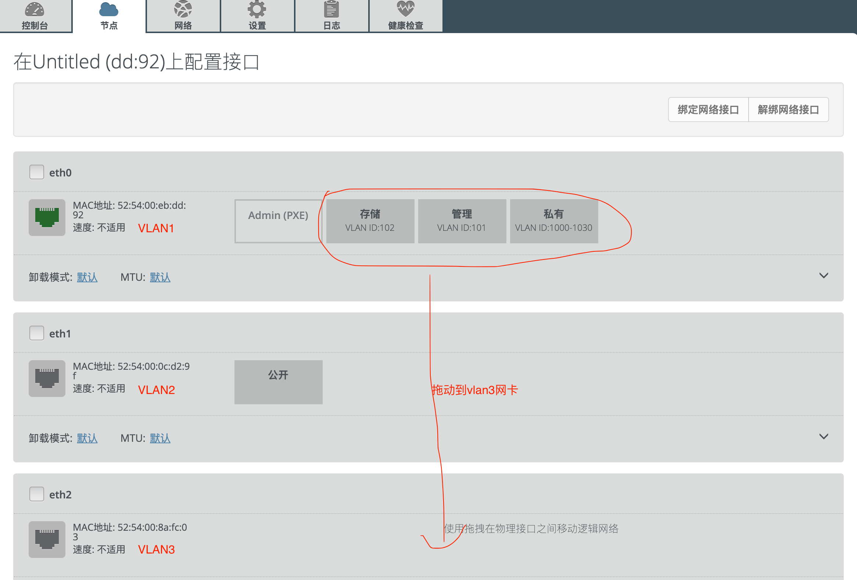Tick the eth2 interface checkbox
Image resolution: width=857 pixels, height=580 pixels.
[36, 494]
